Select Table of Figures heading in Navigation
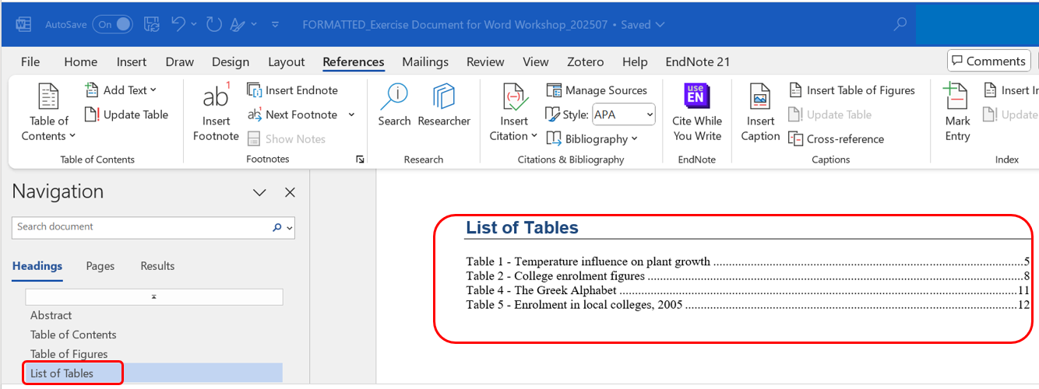Viewport: 1039px width, 389px height. click(x=69, y=354)
